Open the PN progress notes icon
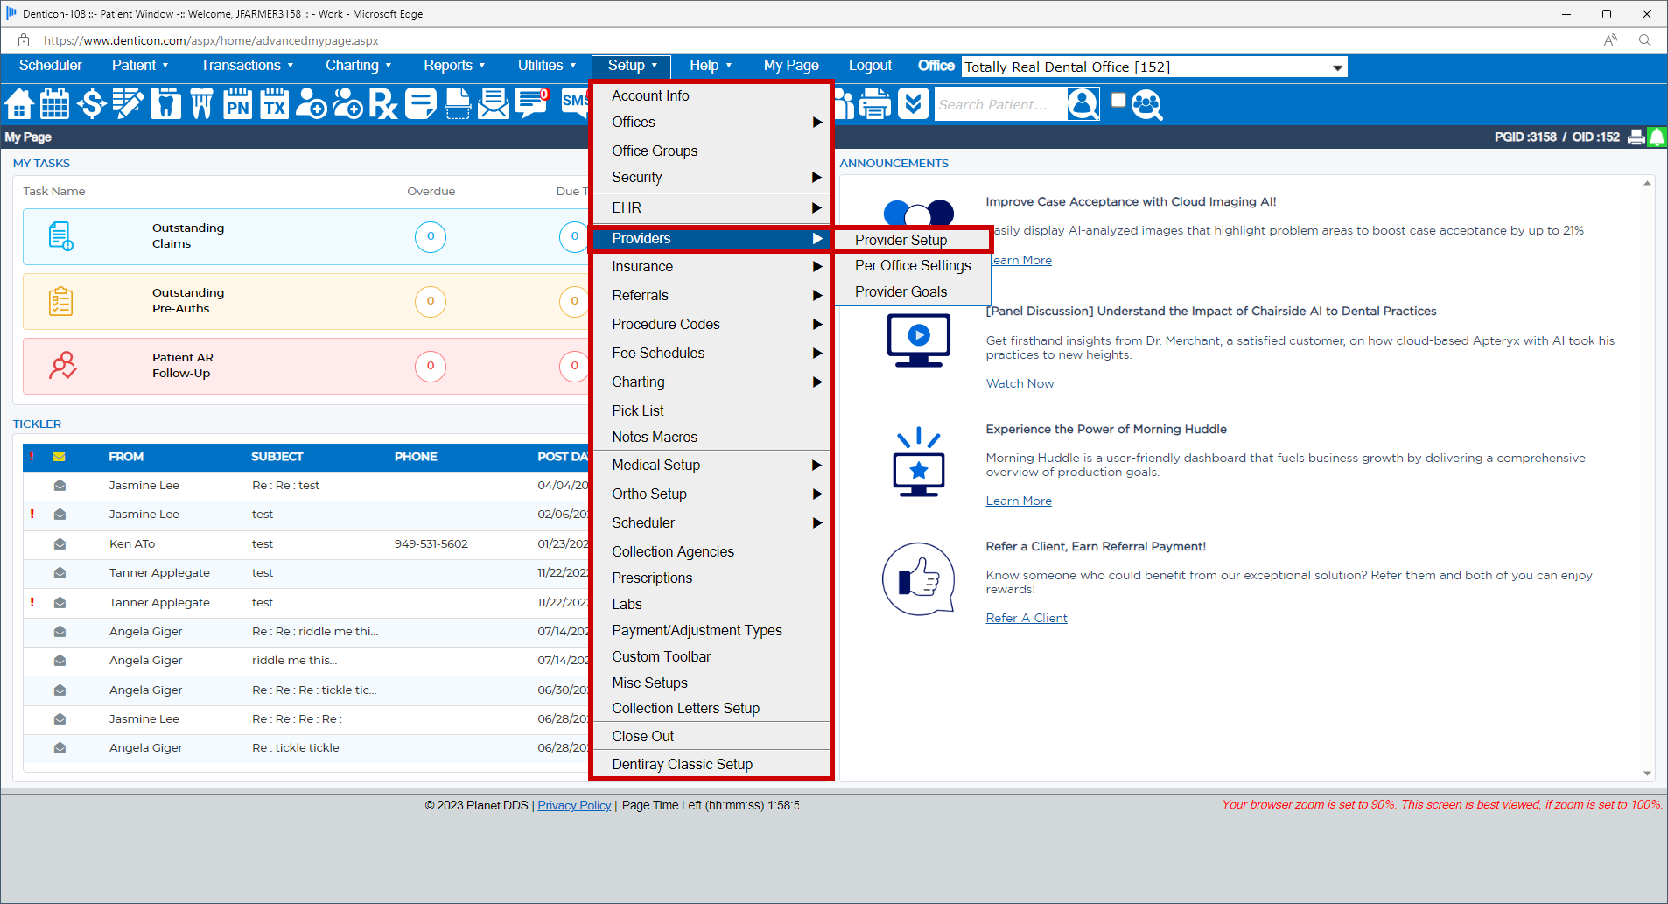 (237, 104)
